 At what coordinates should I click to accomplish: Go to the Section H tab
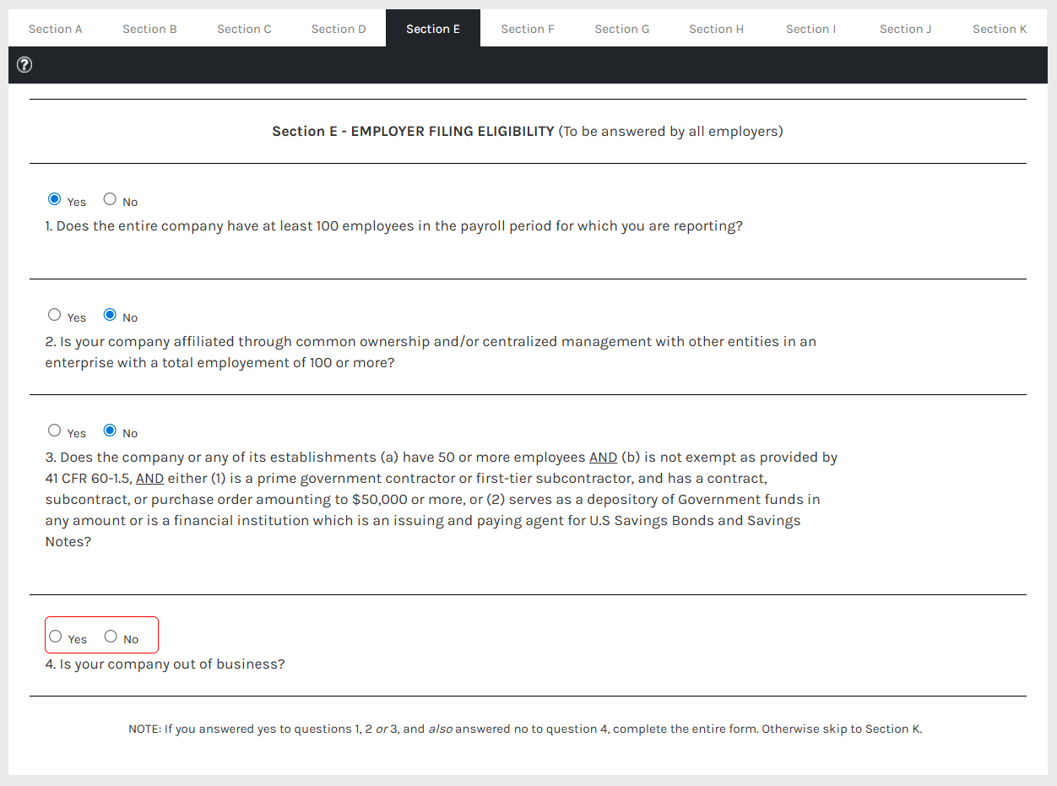717,29
